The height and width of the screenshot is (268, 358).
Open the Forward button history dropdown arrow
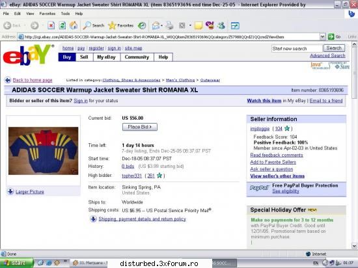42,25
